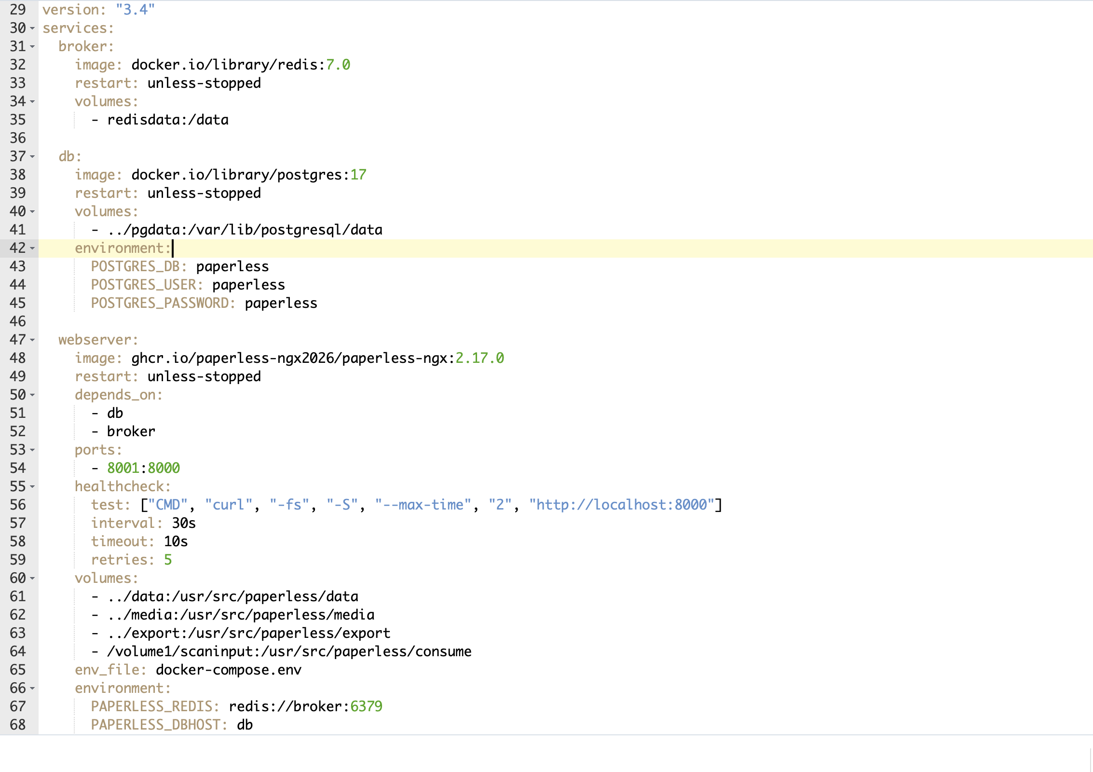Screen dimensions: 1093x772
Task: Fold the webserver volumes block on line 60
Action: 32,579
